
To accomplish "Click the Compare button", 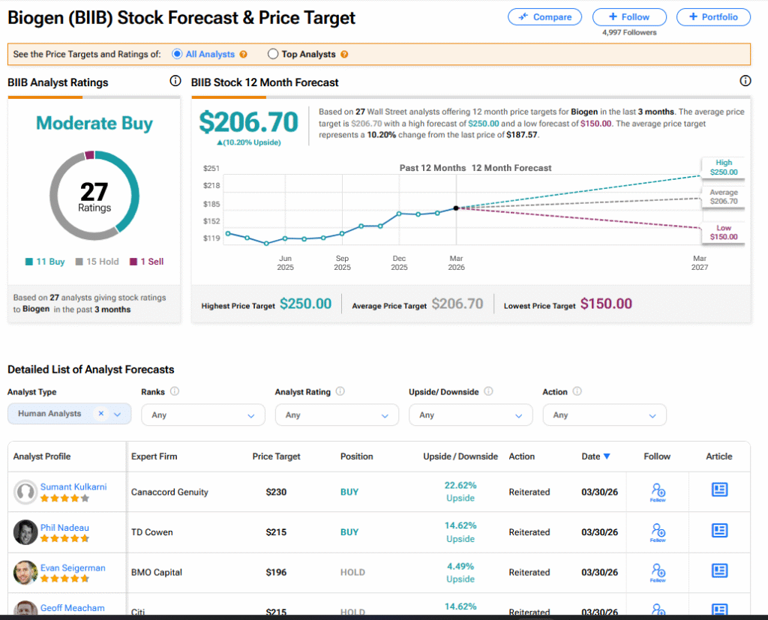I will (544, 17).
